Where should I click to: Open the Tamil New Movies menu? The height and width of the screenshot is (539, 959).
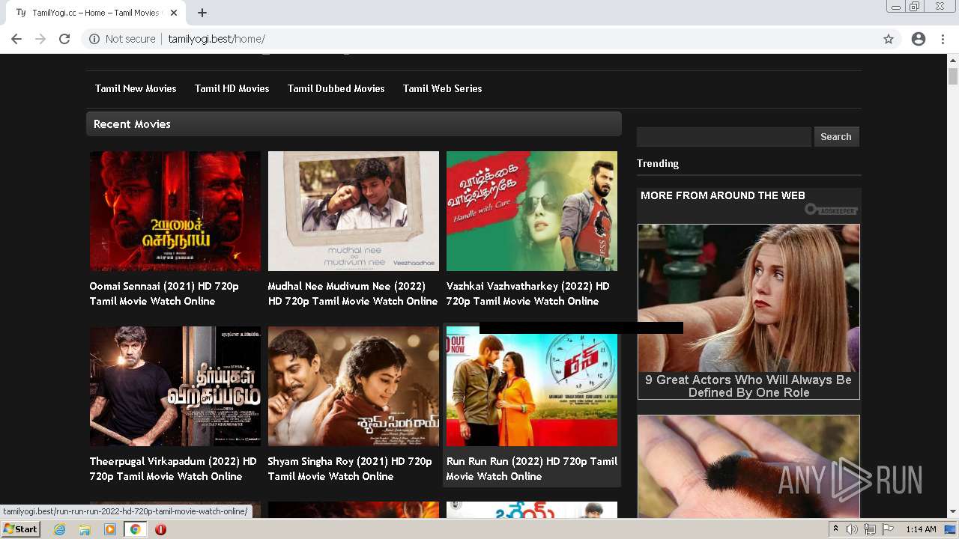(x=136, y=88)
